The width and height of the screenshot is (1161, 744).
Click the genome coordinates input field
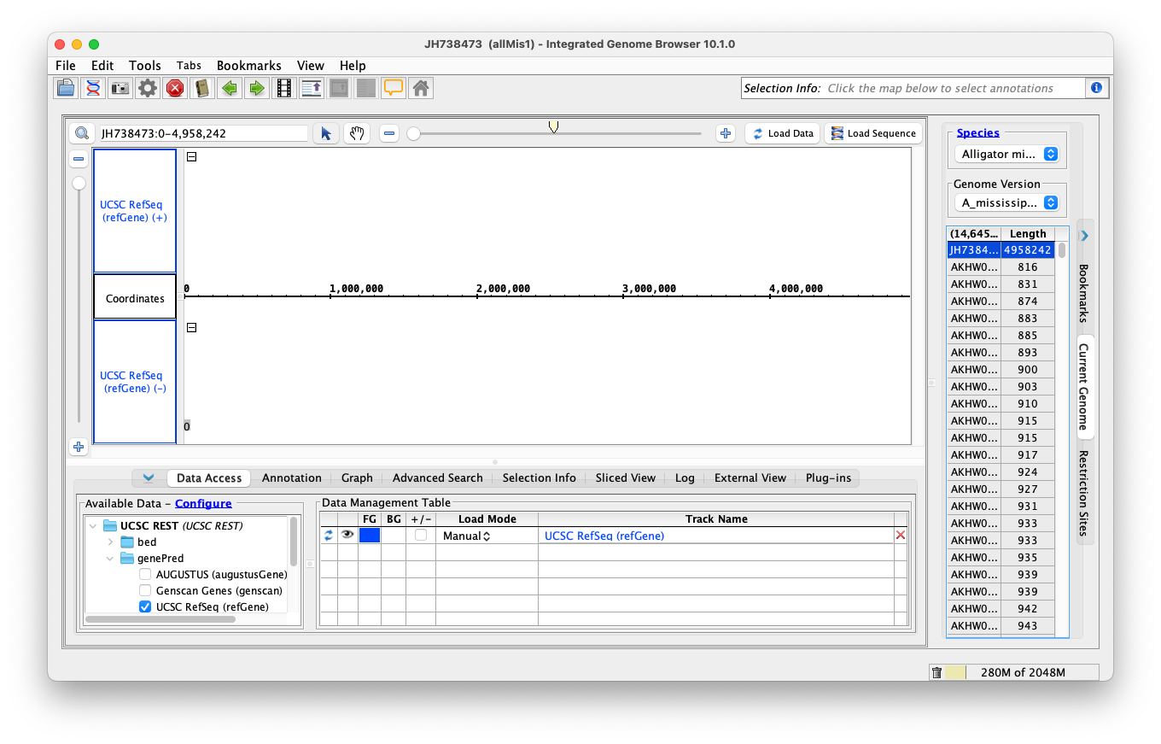tap(202, 133)
